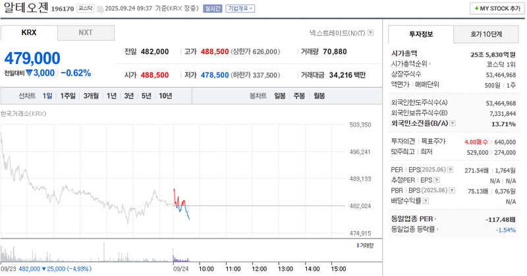Click the change rate −0.62%
The height and width of the screenshot is (276, 527).
pyautogui.click(x=76, y=73)
